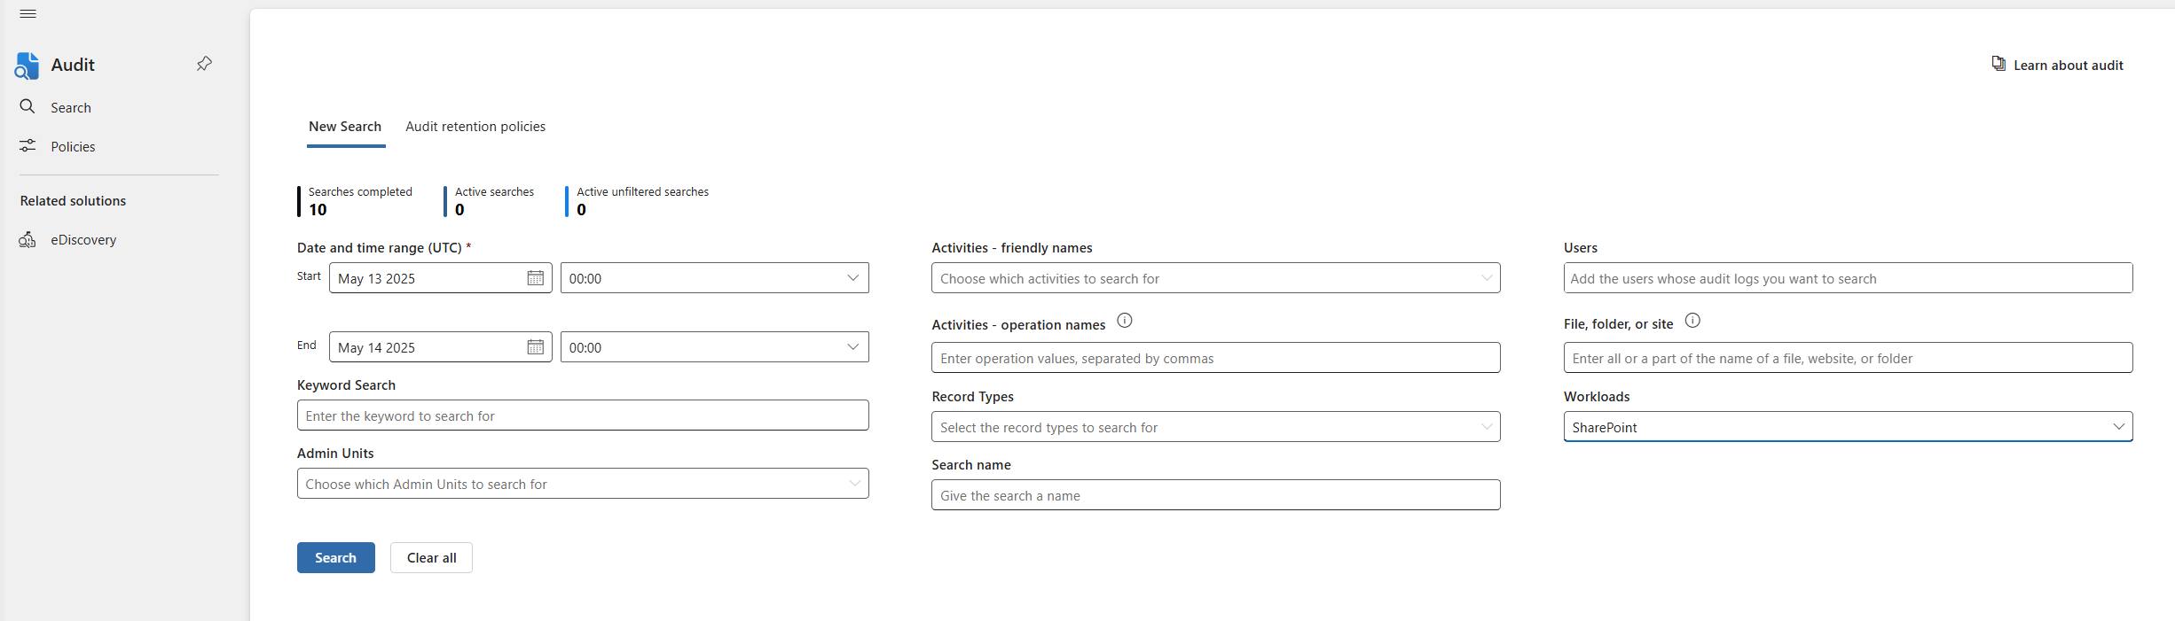Focus the Keyword Search input field

click(583, 415)
